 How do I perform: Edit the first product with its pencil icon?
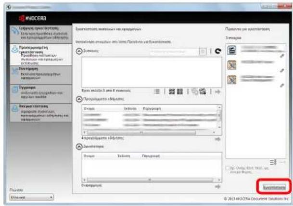coord(282,56)
